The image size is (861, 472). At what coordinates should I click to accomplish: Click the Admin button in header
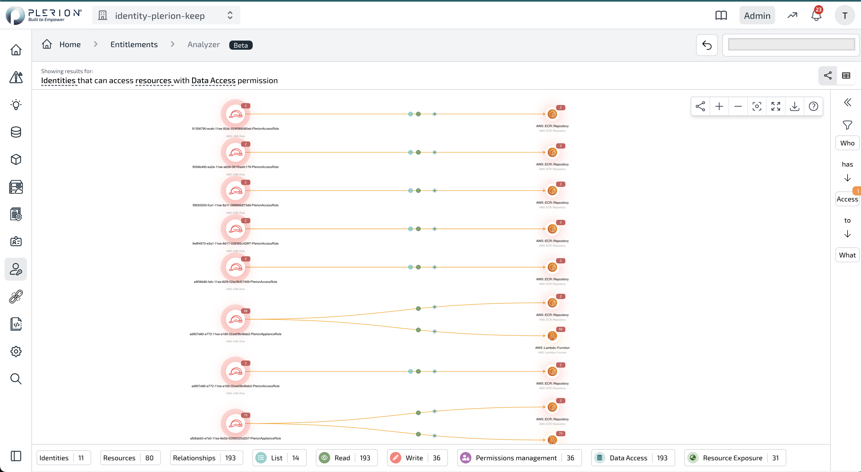(x=757, y=15)
